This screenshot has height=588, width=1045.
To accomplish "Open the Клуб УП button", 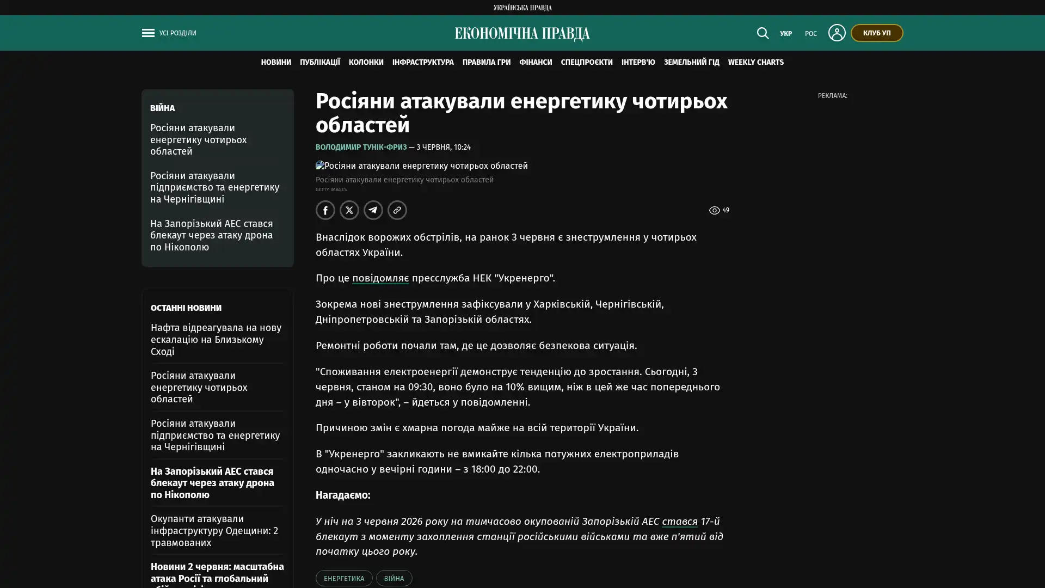I will pyautogui.click(x=876, y=33).
